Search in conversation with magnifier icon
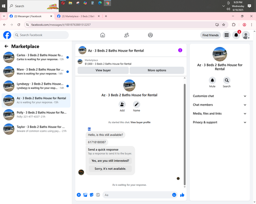The height and width of the screenshot is (204, 256). coord(227,80)
